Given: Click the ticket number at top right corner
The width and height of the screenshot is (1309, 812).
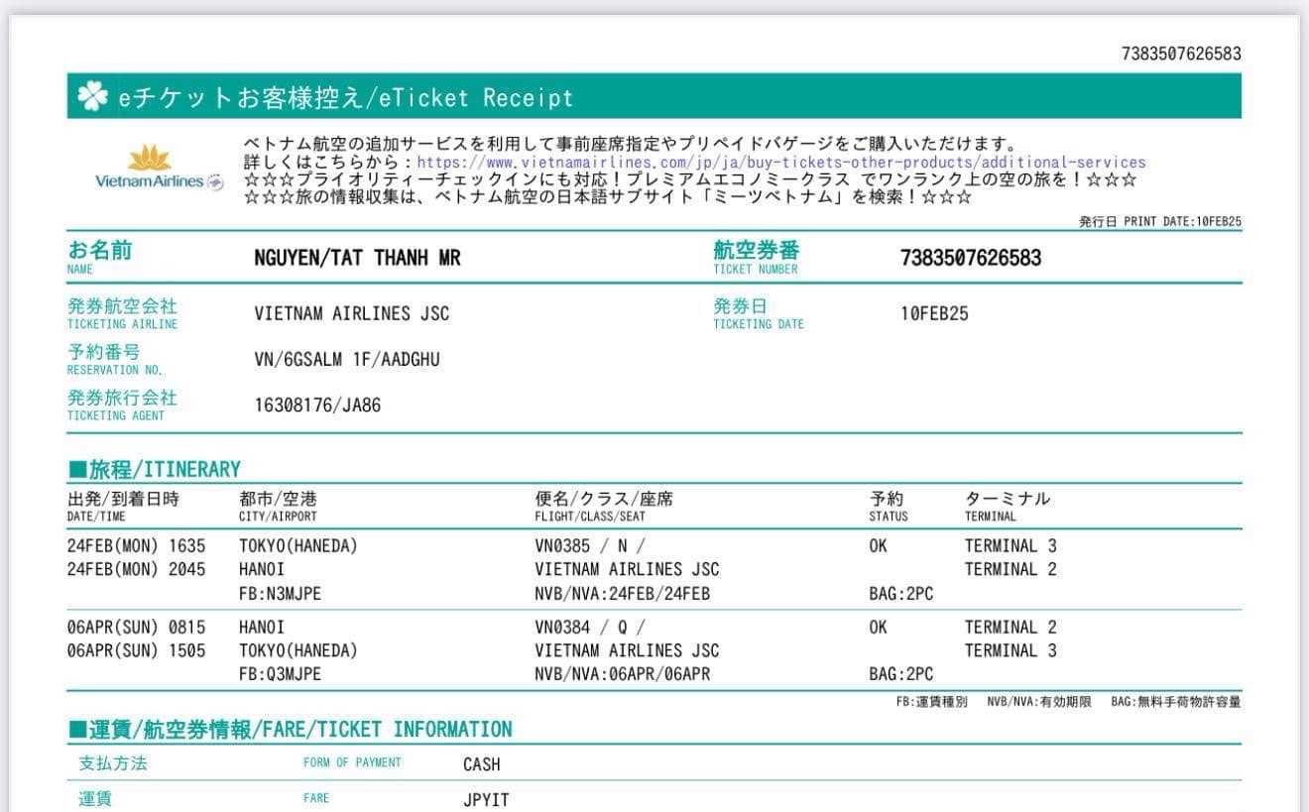Looking at the screenshot, I should pyautogui.click(x=1180, y=54).
